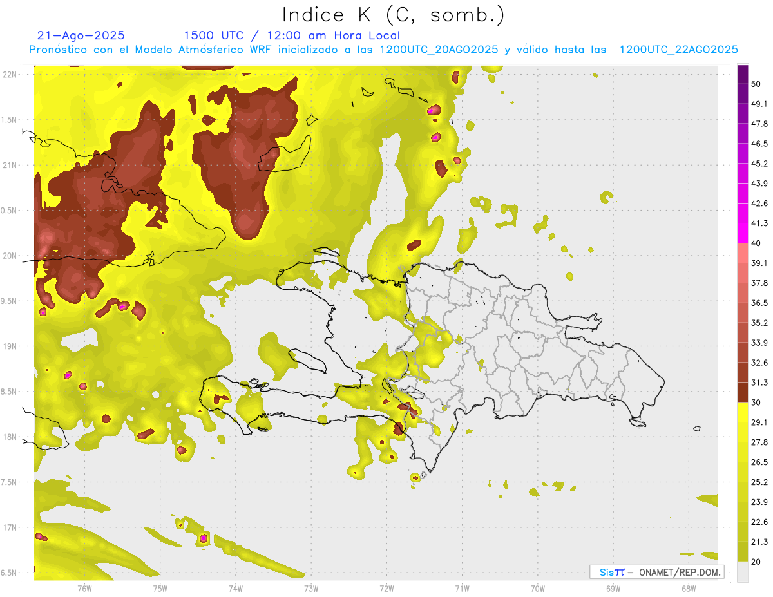Screen dimensions: 773x597
Task: Click the '69W' longitude axis label
Action: tap(613, 587)
